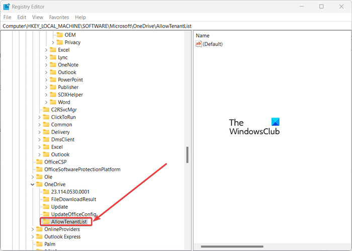Select the UpdateOfficeConfig folder icon
Viewport: 352px width, 251px height.
coord(46,214)
